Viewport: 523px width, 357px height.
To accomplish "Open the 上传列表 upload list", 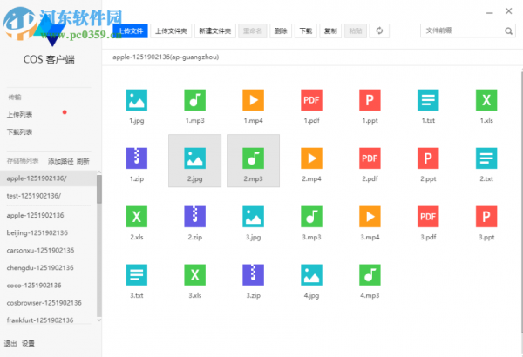I will (x=20, y=114).
